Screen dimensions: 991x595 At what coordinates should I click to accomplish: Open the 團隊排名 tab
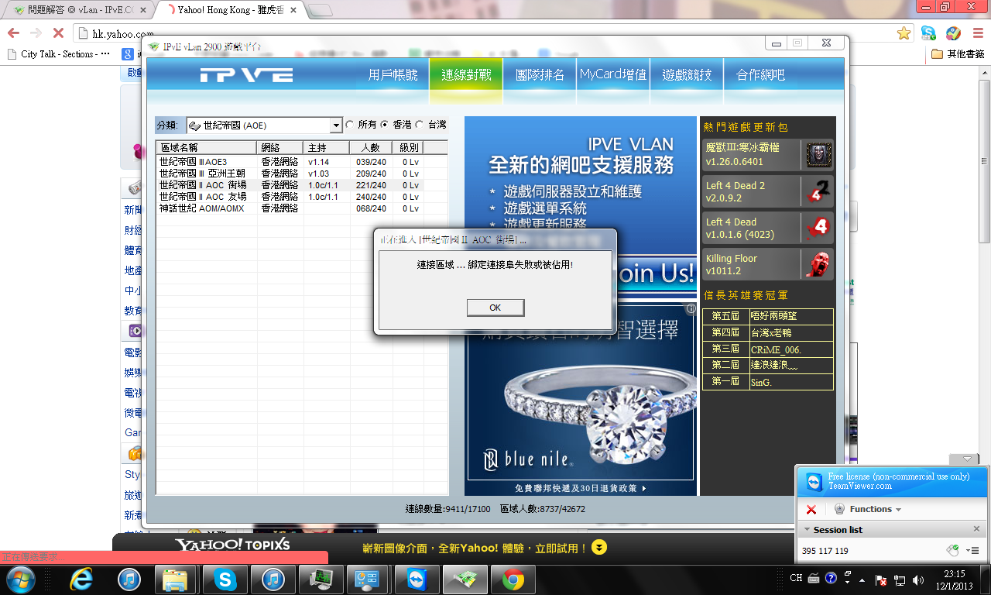point(540,75)
